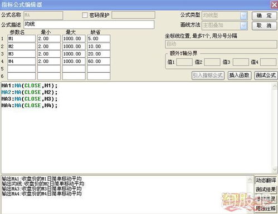Click the empty parameter name field in row 5
The image size is (278, 214).
(22, 69)
